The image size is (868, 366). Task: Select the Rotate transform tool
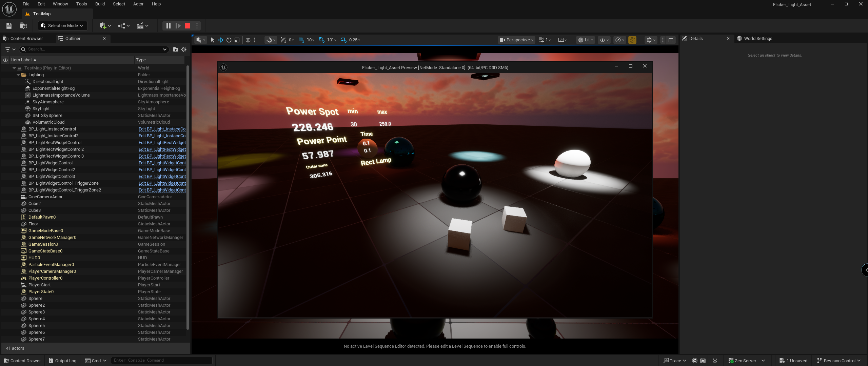tap(229, 40)
